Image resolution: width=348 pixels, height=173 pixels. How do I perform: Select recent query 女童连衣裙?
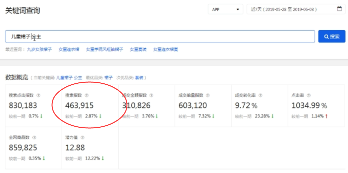click(69, 49)
